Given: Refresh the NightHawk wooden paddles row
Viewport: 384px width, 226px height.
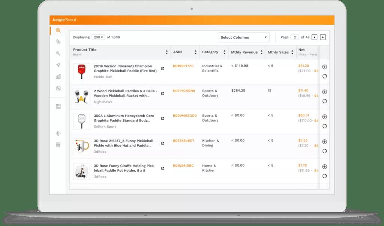Looking at the screenshot, I should pyautogui.click(x=324, y=101).
